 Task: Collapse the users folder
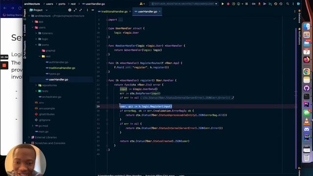[33, 27]
